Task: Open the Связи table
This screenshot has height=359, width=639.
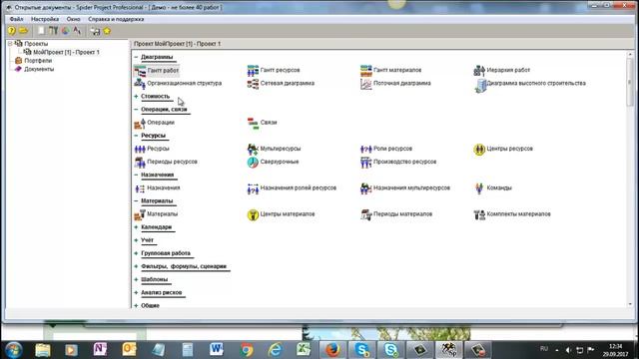Action: 262,123
